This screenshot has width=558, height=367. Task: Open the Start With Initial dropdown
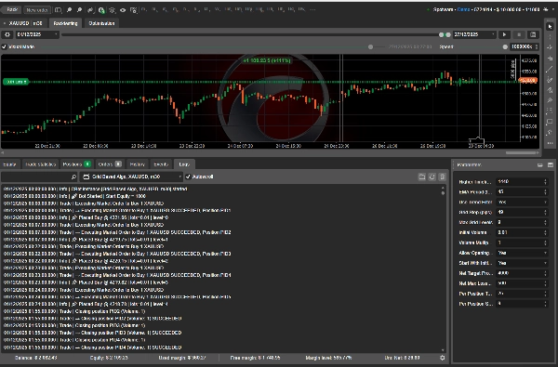[x=522, y=263]
